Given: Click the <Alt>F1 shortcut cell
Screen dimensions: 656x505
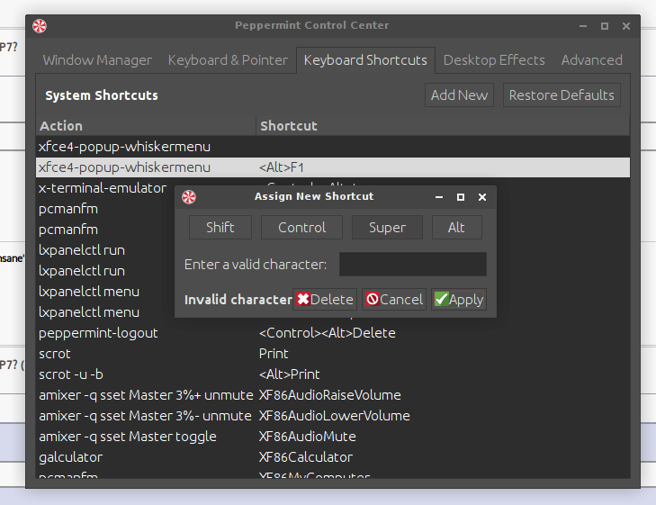Looking at the screenshot, I should point(282,167).
